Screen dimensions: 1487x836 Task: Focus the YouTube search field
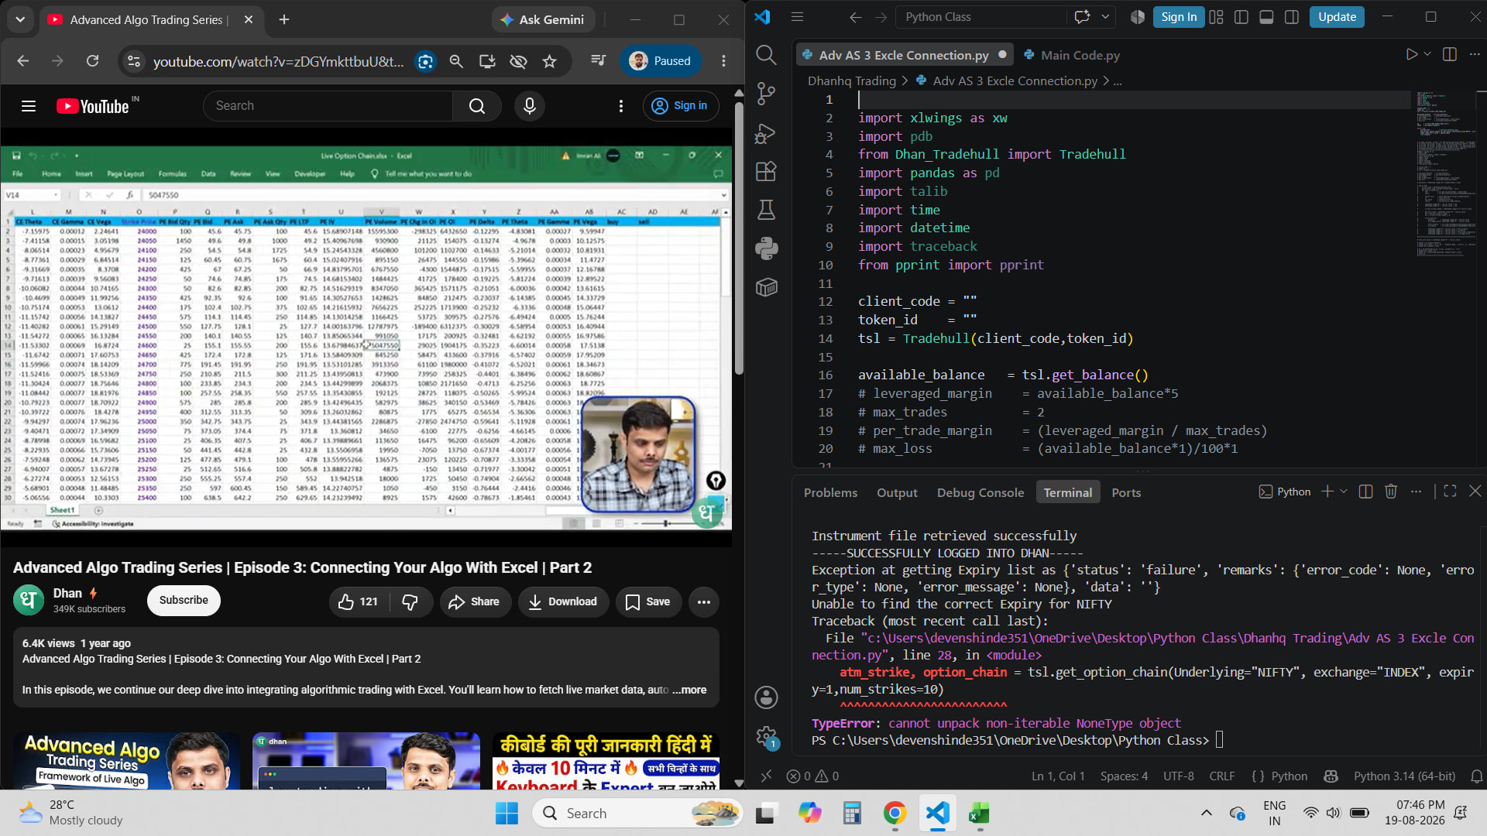(x=328, y=106)
